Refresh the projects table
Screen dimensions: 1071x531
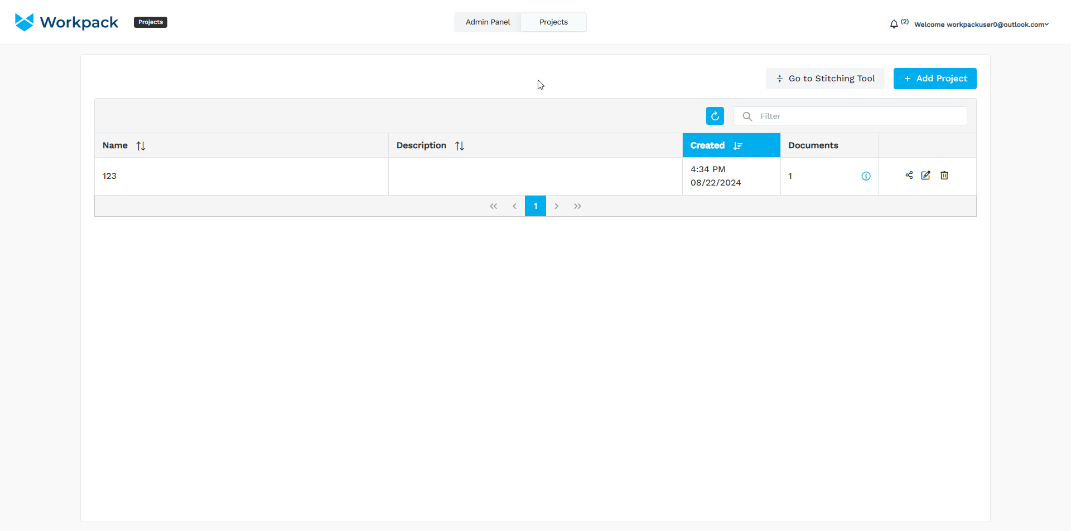[715, 116]
